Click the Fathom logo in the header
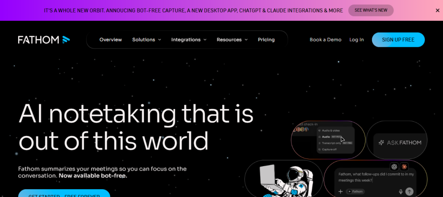443x197 pixels. [44, 40]
